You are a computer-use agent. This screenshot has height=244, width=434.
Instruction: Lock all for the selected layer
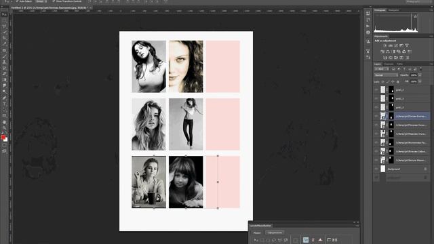point(398,81)
